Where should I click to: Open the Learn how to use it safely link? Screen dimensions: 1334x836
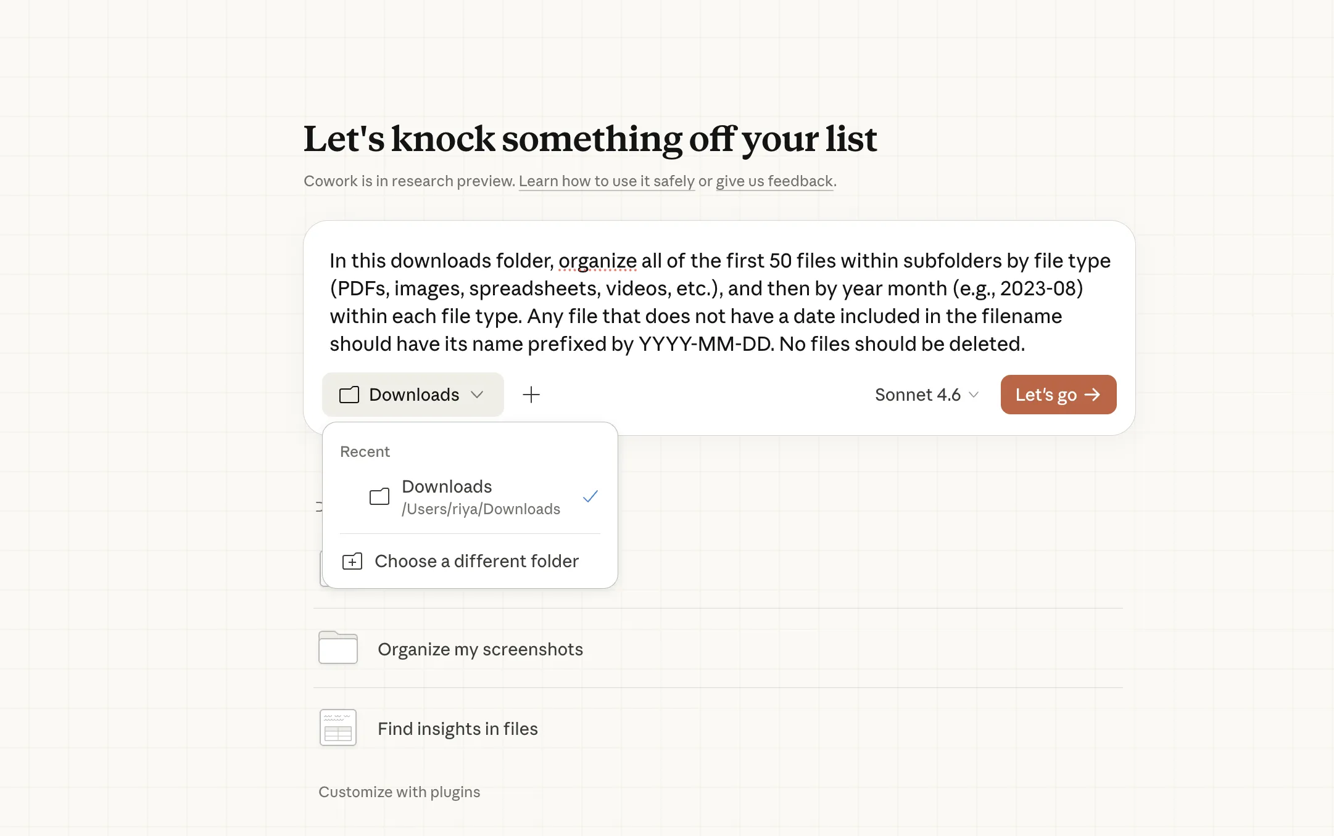click(x=607, y=181)
